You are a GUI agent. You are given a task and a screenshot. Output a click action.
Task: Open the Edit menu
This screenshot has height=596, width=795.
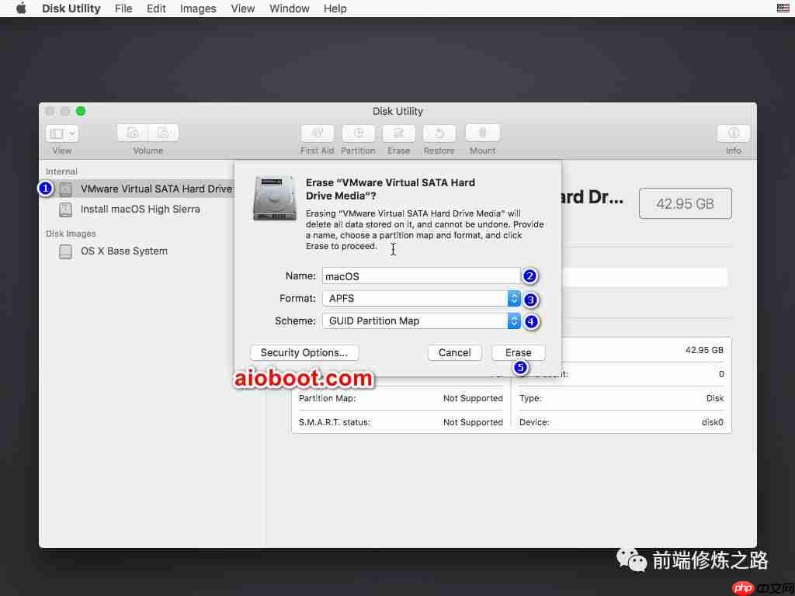point(156,9)
